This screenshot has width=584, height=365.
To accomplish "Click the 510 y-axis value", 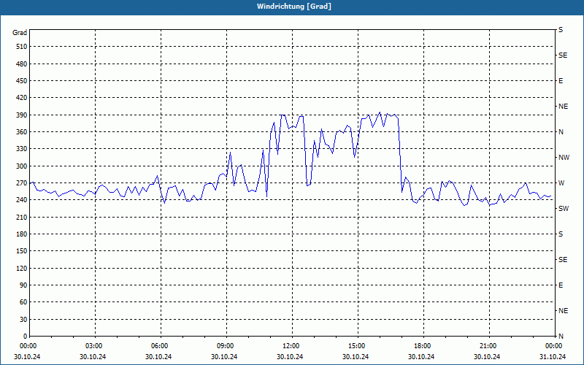I will pos(22,47).
